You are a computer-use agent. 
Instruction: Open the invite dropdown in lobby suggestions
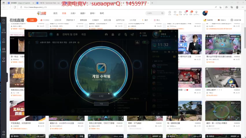tap(145, 99)
